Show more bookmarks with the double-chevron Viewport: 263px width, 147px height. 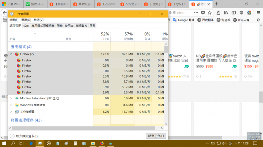258,20
